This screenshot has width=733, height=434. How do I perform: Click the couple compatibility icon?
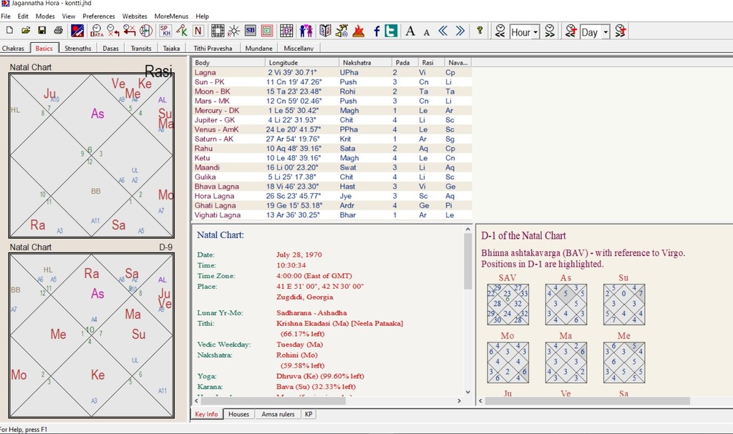coord(306,31)
